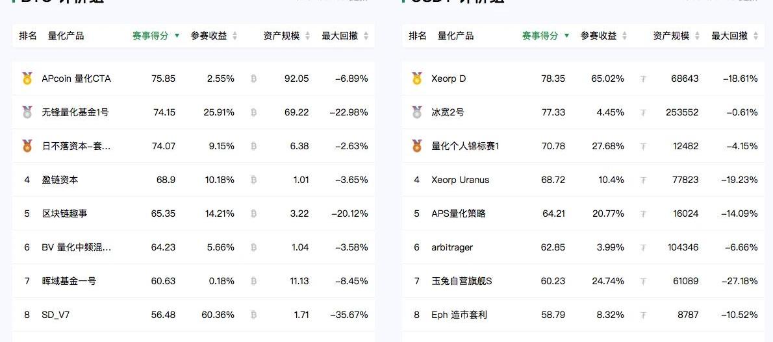Image resolution: width=773 pixels, height=342 pixels.
Task: Sort BTC table by 赛事得分 column
Action: tap(157, 36)
